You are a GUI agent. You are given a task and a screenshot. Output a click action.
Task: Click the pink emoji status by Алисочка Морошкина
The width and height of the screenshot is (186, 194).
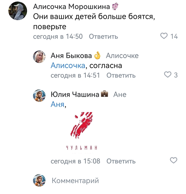pos(115,6)
